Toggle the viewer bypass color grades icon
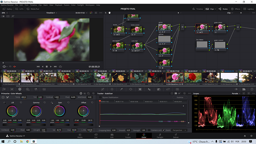 (x=91, y=13)
